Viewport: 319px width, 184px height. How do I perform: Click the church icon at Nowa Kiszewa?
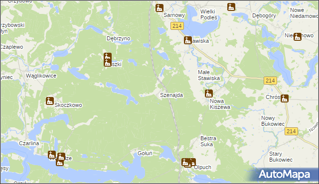pyautogui.click(x=209, y=93)
